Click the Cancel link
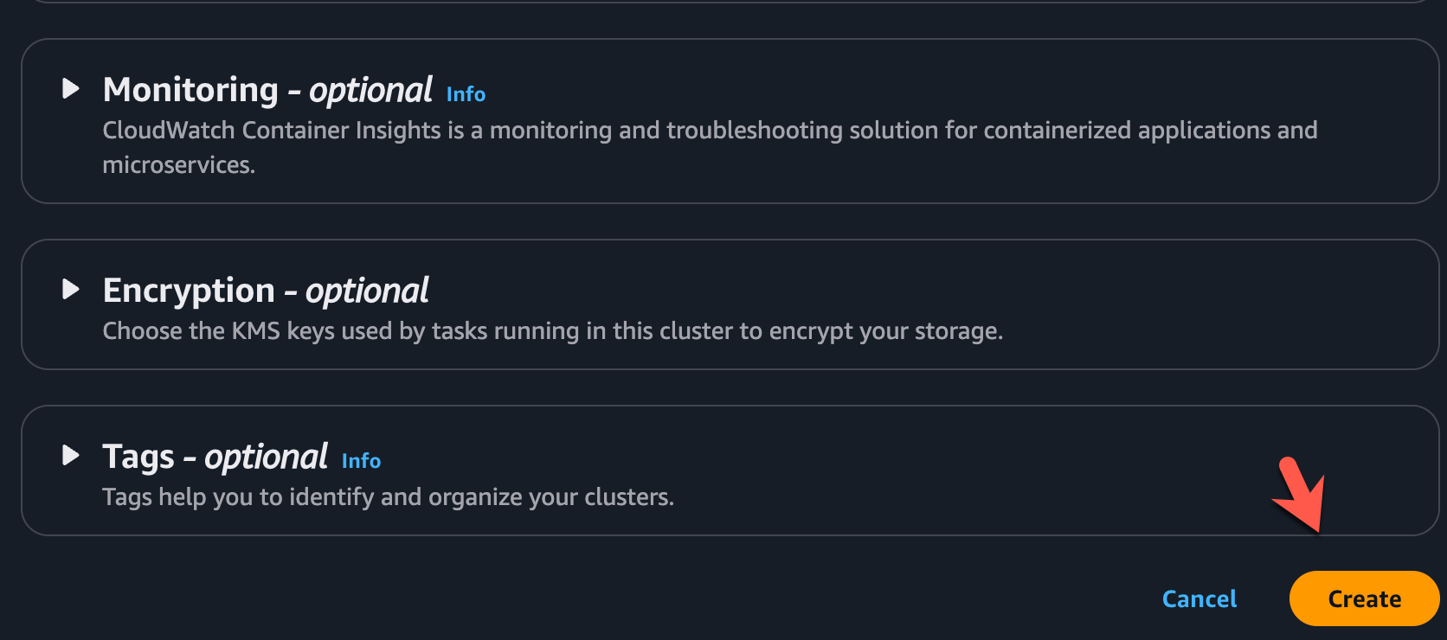The image size is (1447, 640). click(1199, 598)
